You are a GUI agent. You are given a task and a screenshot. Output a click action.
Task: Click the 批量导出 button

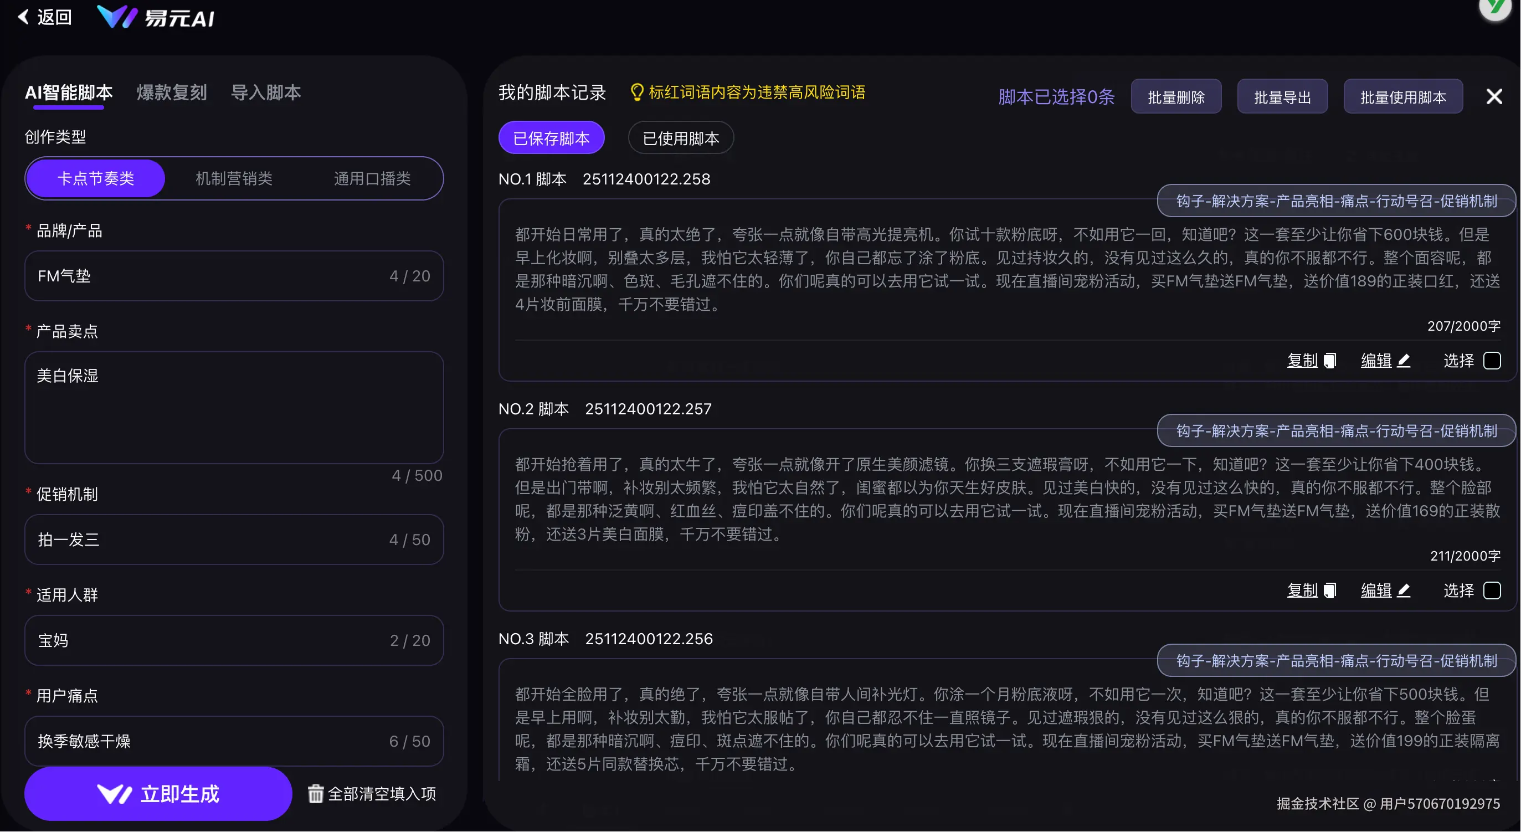point(1282,96)
